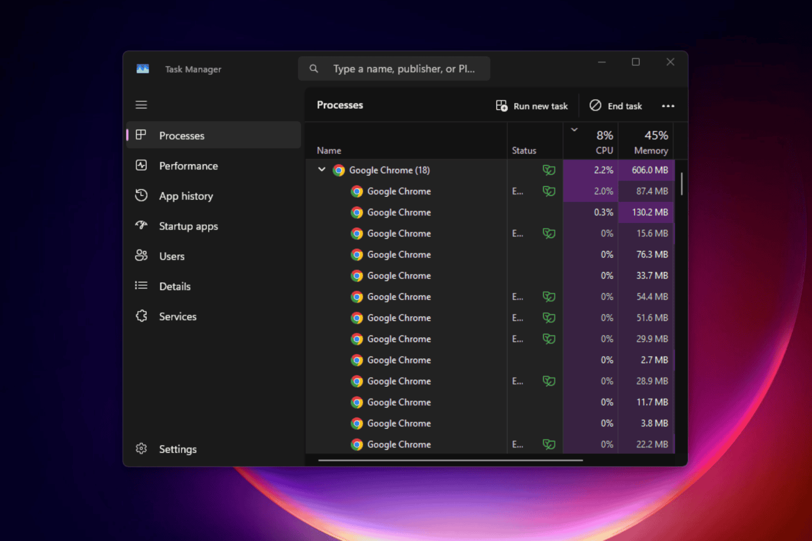
Task: Click the Run new task icon
Action: pos(502,106)
